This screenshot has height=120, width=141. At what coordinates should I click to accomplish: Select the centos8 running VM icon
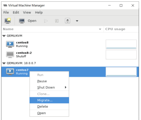pyautogui.click(x=10, y=44)
